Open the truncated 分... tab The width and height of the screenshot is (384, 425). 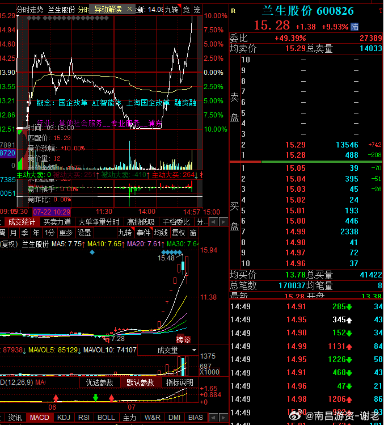(x=202, y=222)
